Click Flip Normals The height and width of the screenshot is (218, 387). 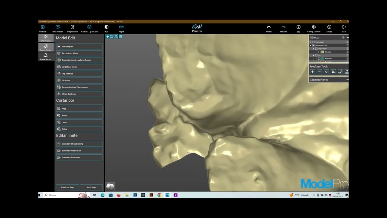pos(79,74)
